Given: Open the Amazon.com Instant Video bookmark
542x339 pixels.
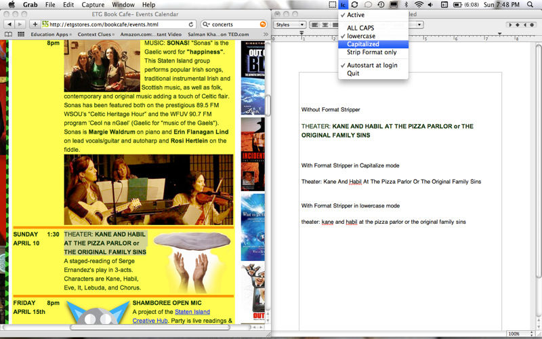Looking at the screenshot, I should (x=150, y=35).
